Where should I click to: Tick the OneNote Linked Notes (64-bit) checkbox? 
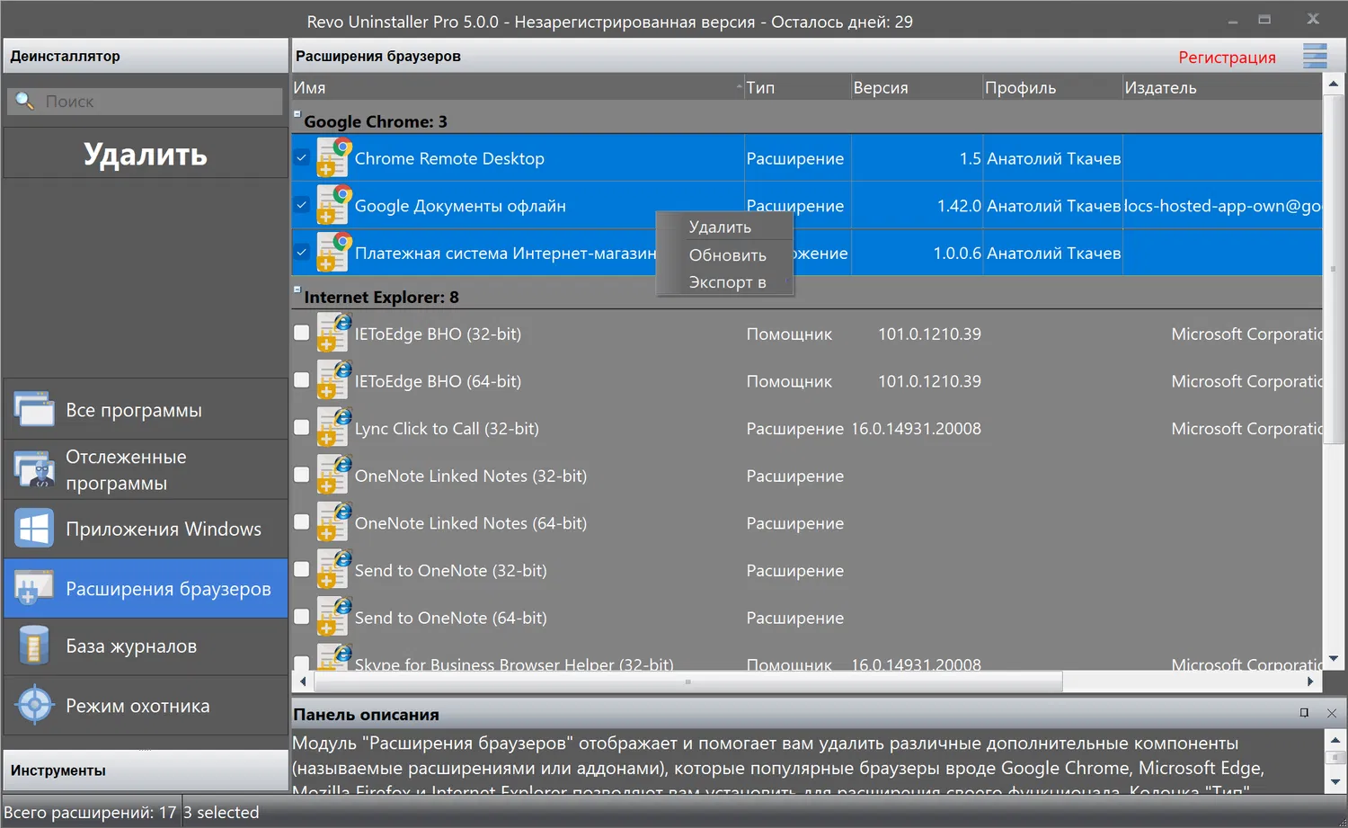pyautogui.click(x=302, y=522)
